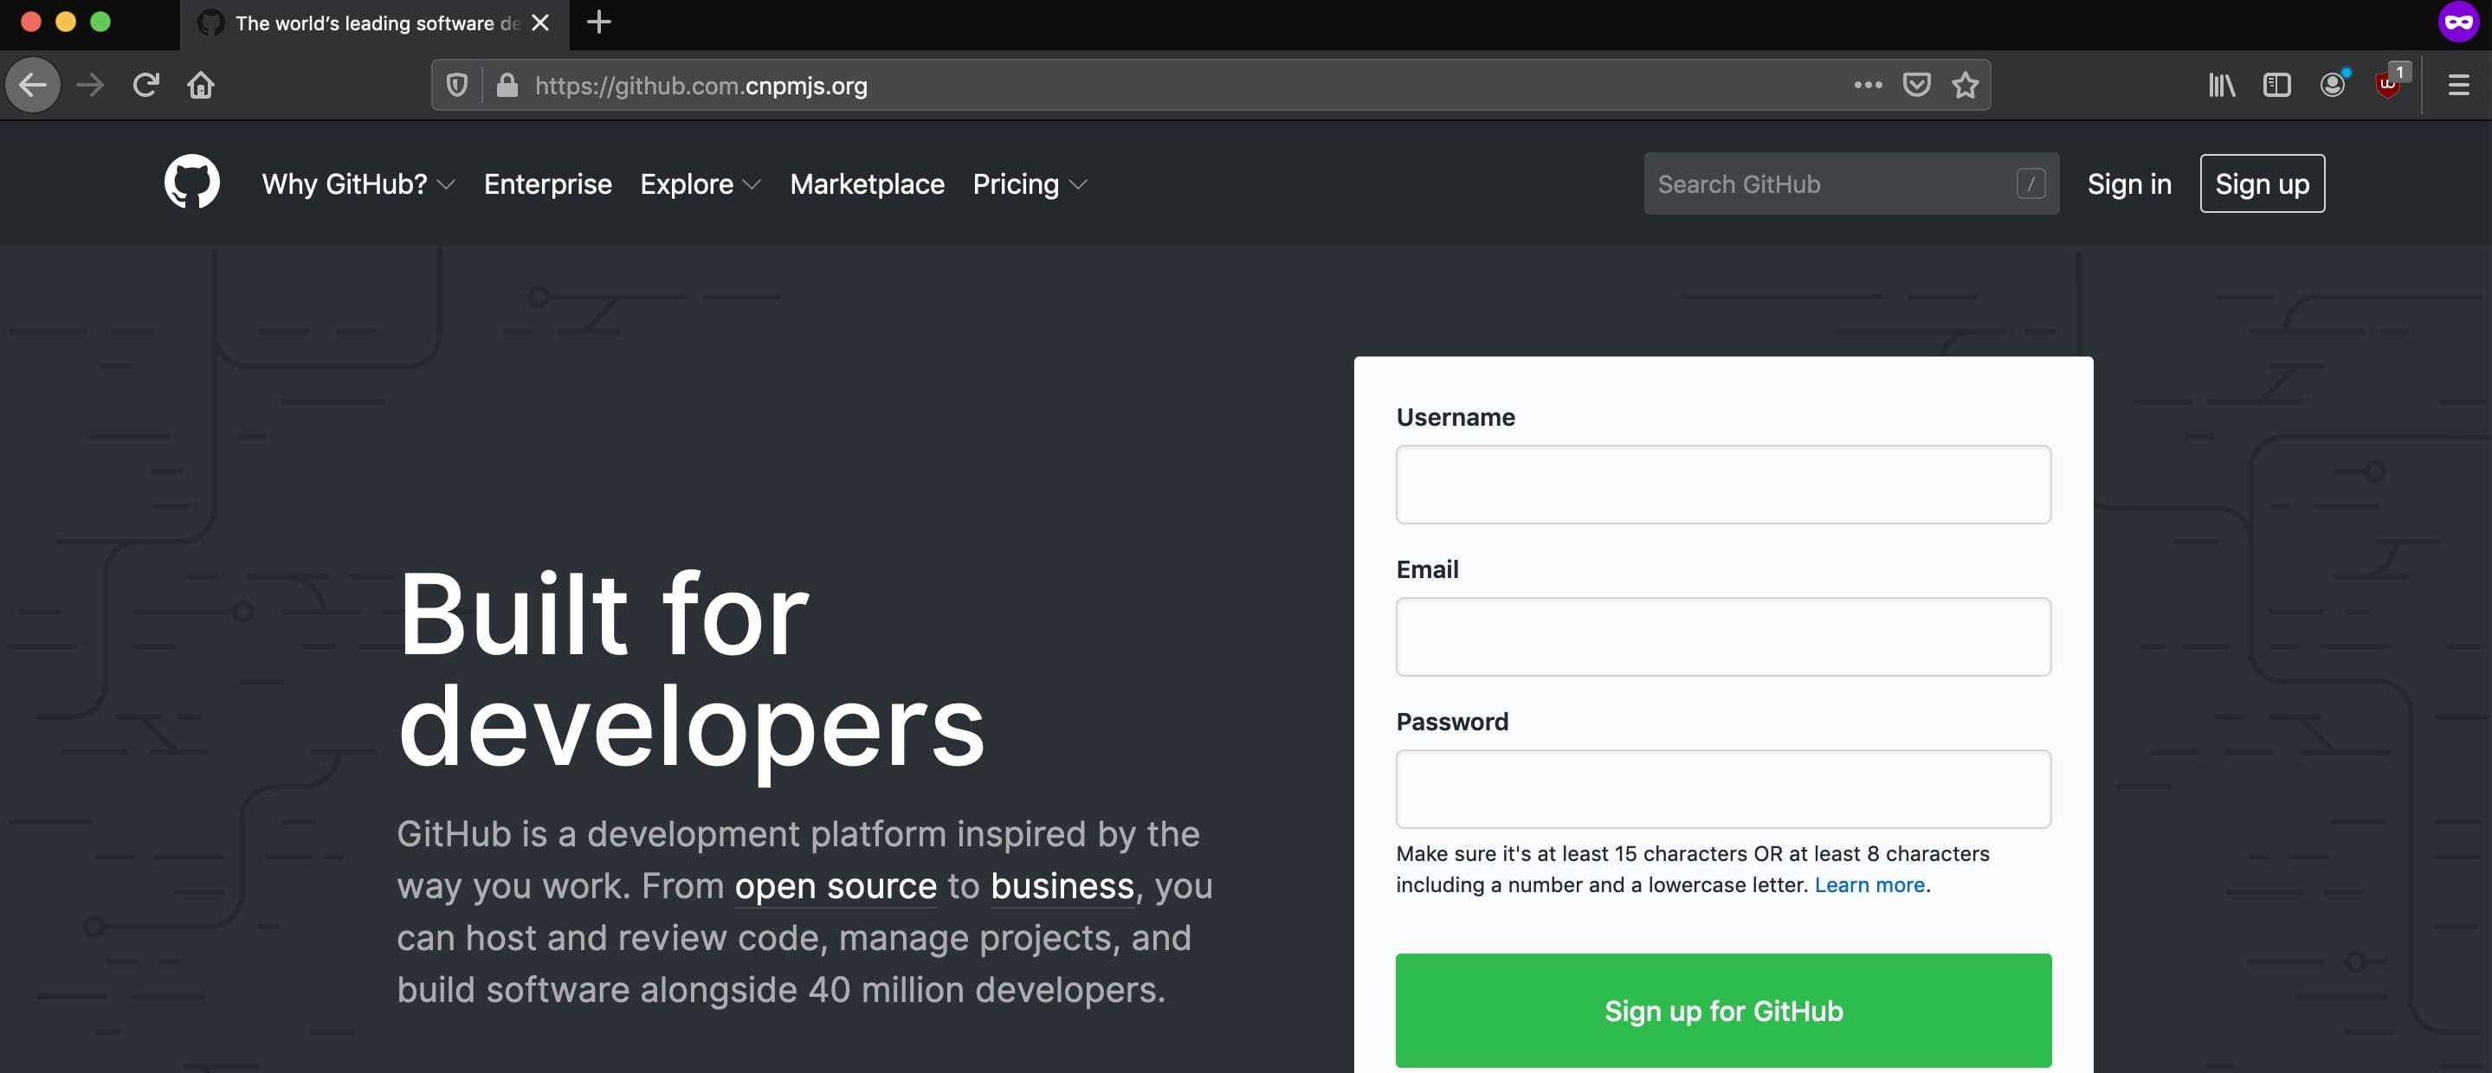Image resolution: width=2492 pixels, height=1073 pixels.
Task: Open the uBlock Origin extension icon
Action: click(x=2388, y=85)
